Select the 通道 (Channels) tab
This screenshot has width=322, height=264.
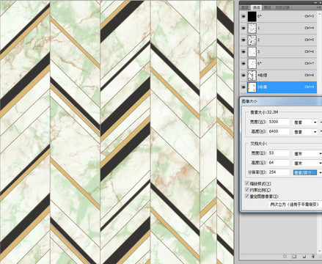256,7
